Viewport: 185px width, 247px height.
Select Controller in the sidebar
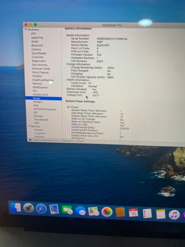(37, 57)
